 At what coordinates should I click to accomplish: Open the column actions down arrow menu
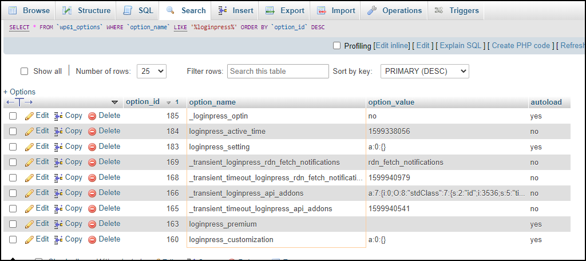pos(114,102)
